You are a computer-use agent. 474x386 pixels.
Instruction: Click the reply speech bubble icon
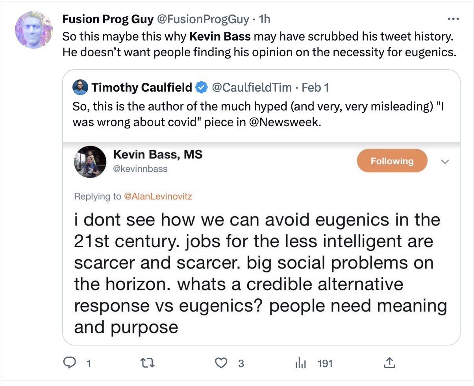[x=70, y=363]
